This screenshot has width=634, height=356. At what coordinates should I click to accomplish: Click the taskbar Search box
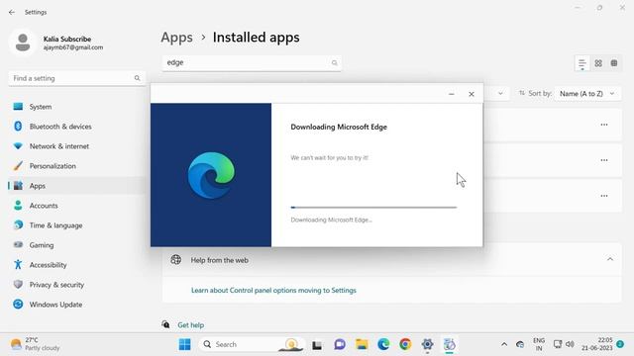[x=251, y=344]
